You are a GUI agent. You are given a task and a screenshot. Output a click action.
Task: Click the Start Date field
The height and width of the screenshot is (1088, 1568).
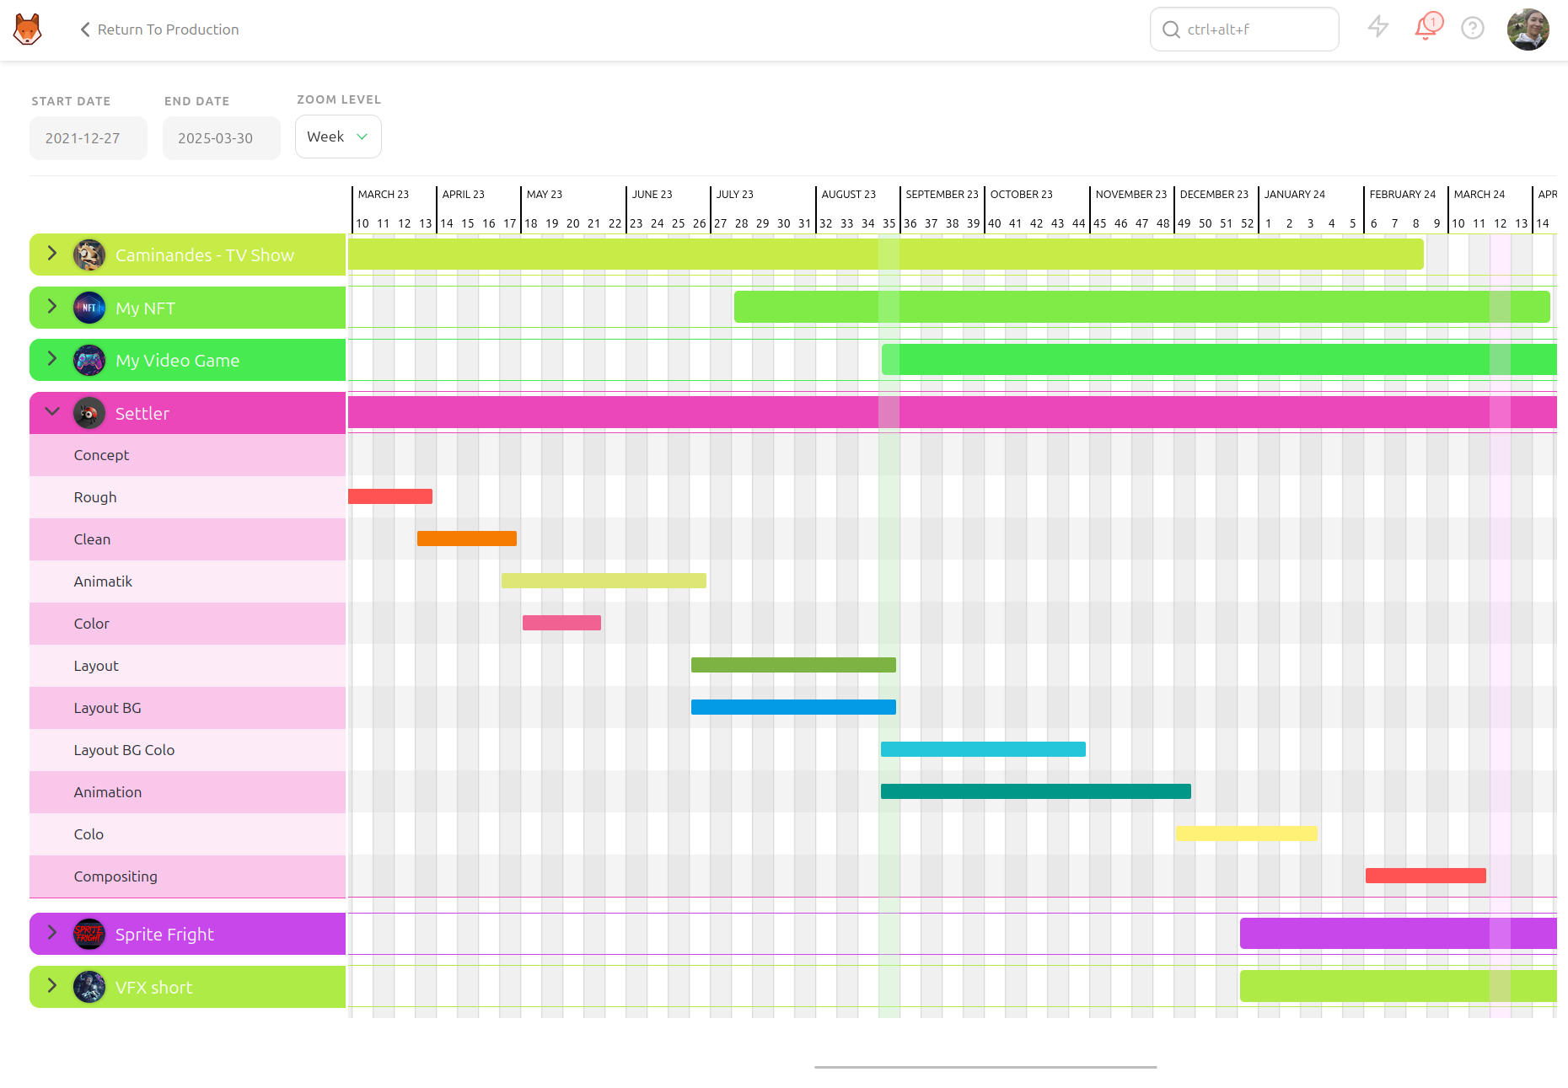89,138
